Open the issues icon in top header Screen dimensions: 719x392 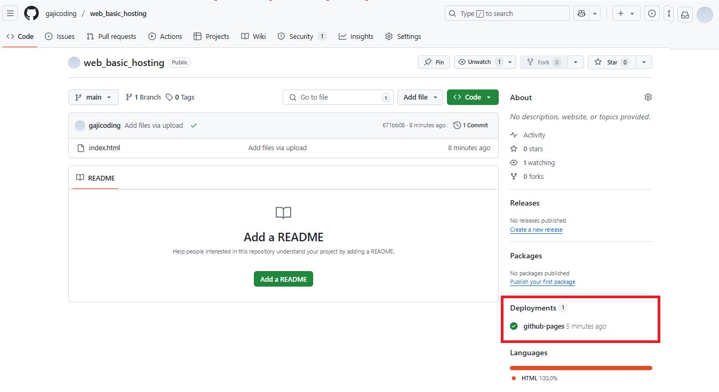651,14
